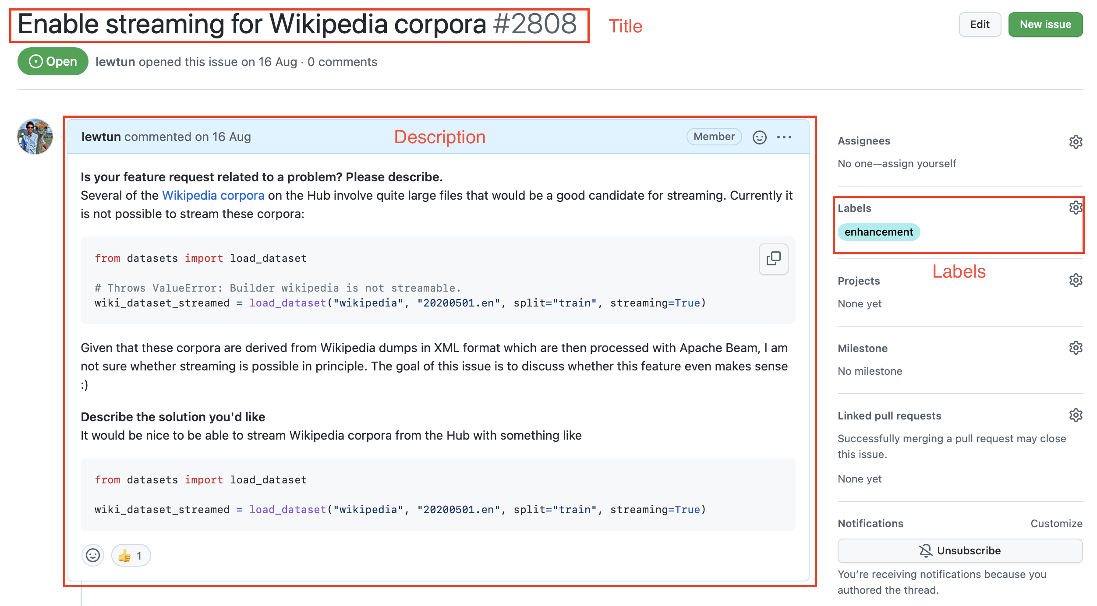This screenshot has width=1097, height=606.
Task: Click lewtun username in comment header
Action: click(101, 137)
